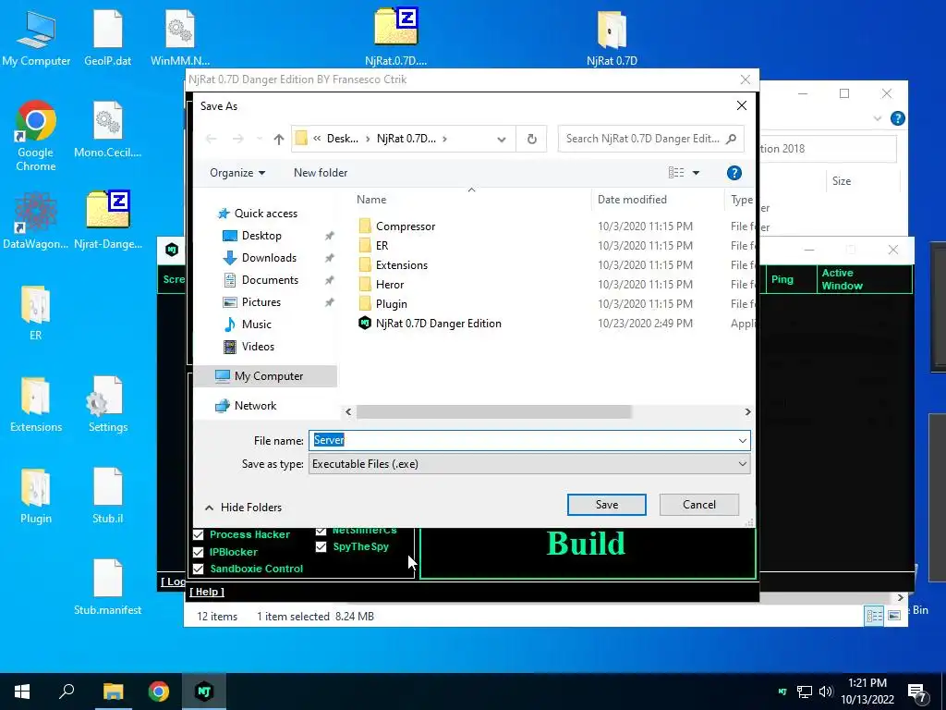Select the Google Chrome desktop shortcut
The height and width of the screenshot is (710, 946).
pyautogui.click(x=36, y=136)
